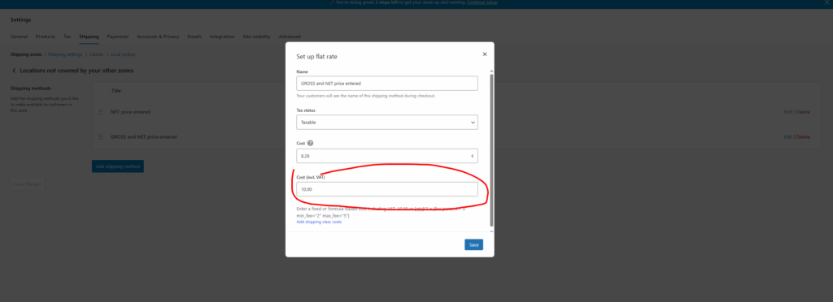This screenshot has width=833, height=302.
Task: Open the General settings tab
Action: [x=19, y=37]
